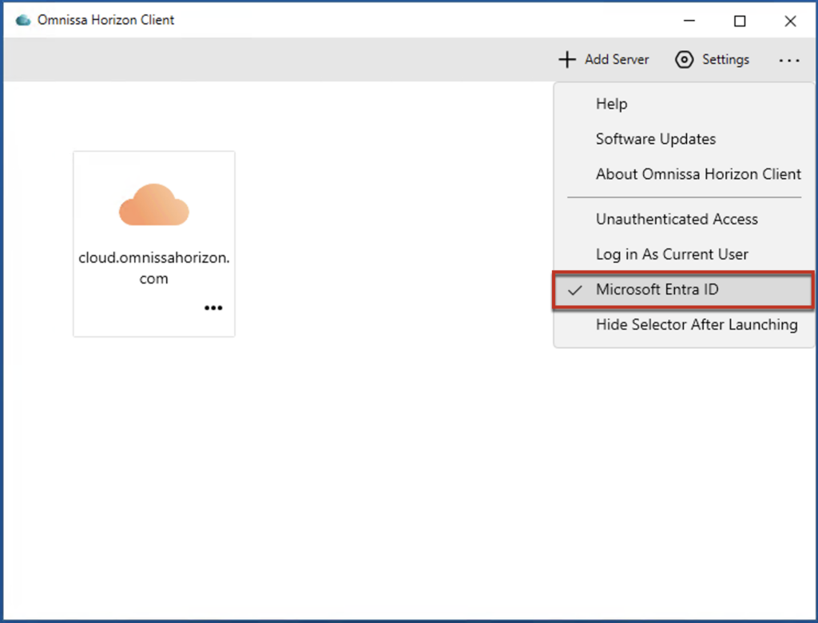Click the Add Server text label
Image resolution: width=818 pixels, height=623 pixels.
[617, 60]
